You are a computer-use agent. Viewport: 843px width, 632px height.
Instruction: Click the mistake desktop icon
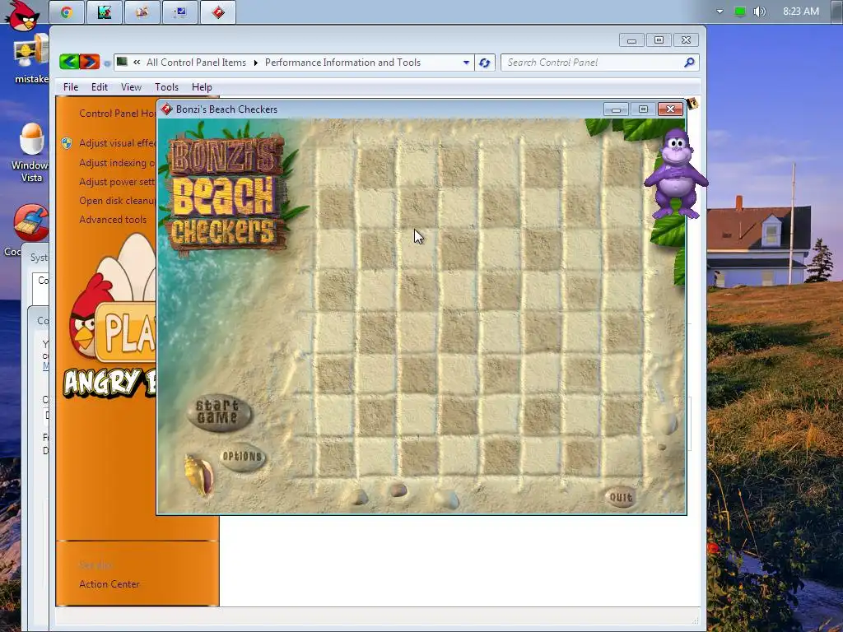tap(31, 60)
